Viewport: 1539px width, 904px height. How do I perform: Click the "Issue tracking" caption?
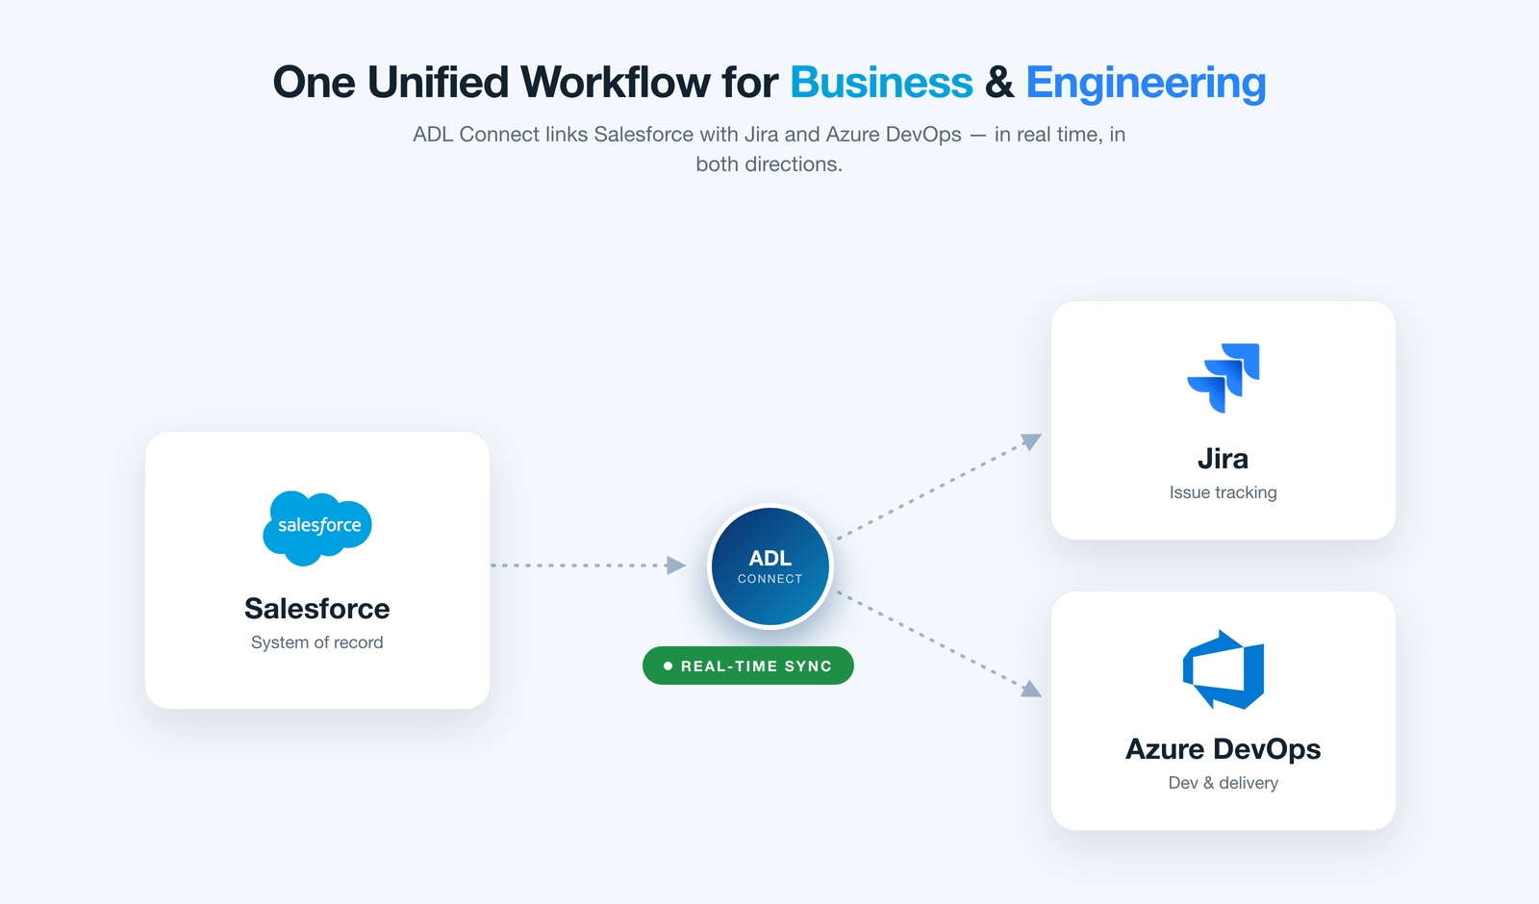1224,492
